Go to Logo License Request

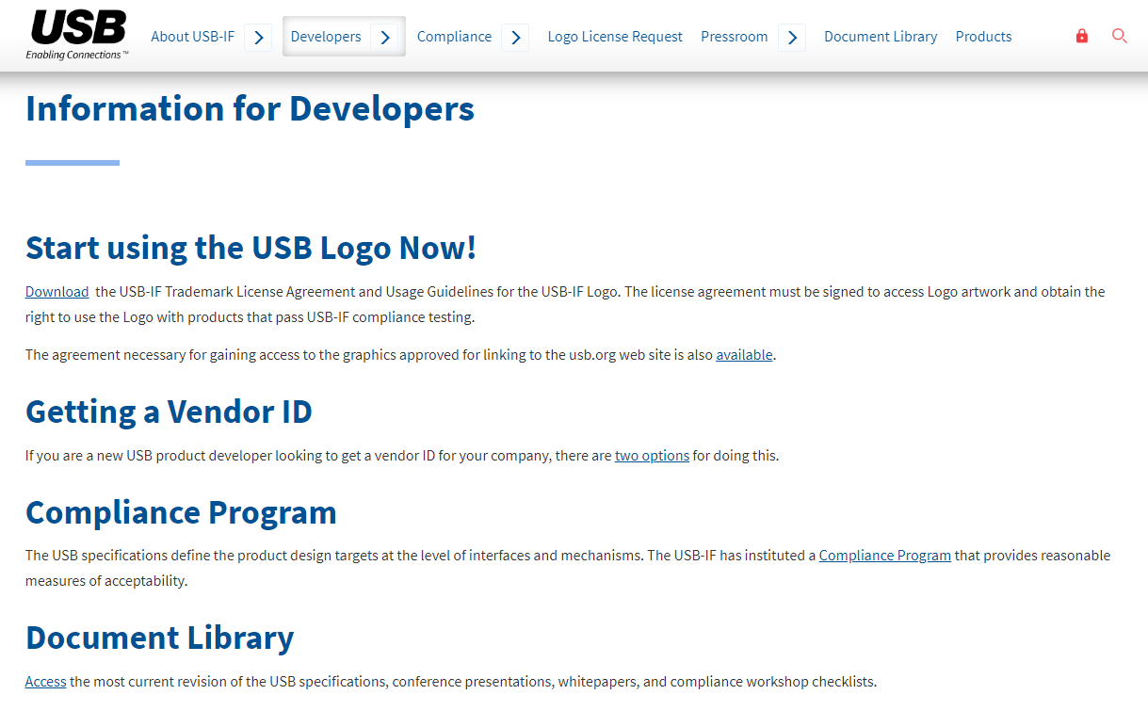615,37
